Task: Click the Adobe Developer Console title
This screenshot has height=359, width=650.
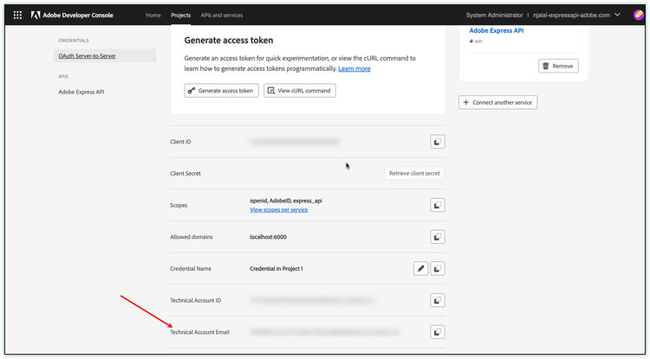Action: coord(78,16)
